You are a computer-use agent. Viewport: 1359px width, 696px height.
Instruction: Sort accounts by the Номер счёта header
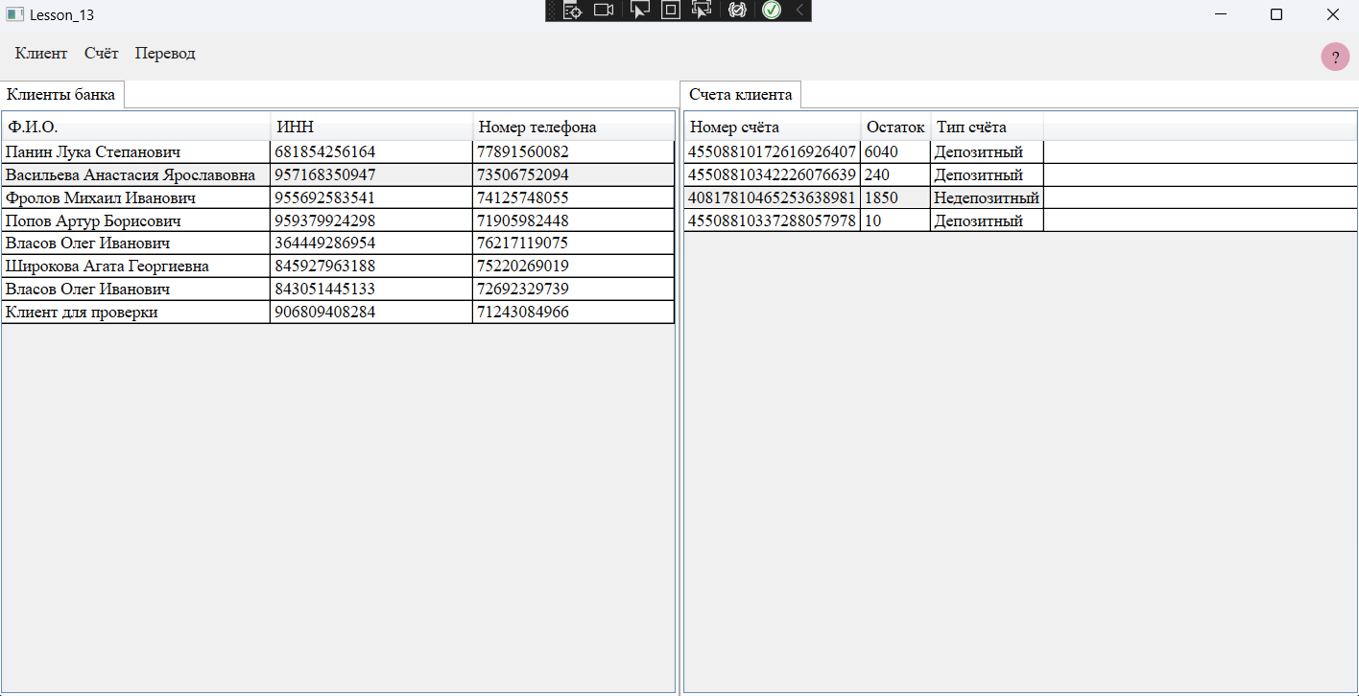point(773,127)
